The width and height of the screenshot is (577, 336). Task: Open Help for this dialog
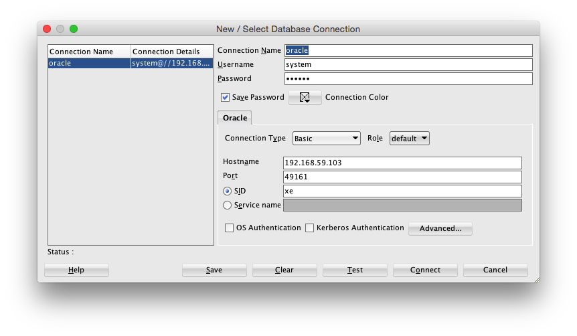(76, 270)
